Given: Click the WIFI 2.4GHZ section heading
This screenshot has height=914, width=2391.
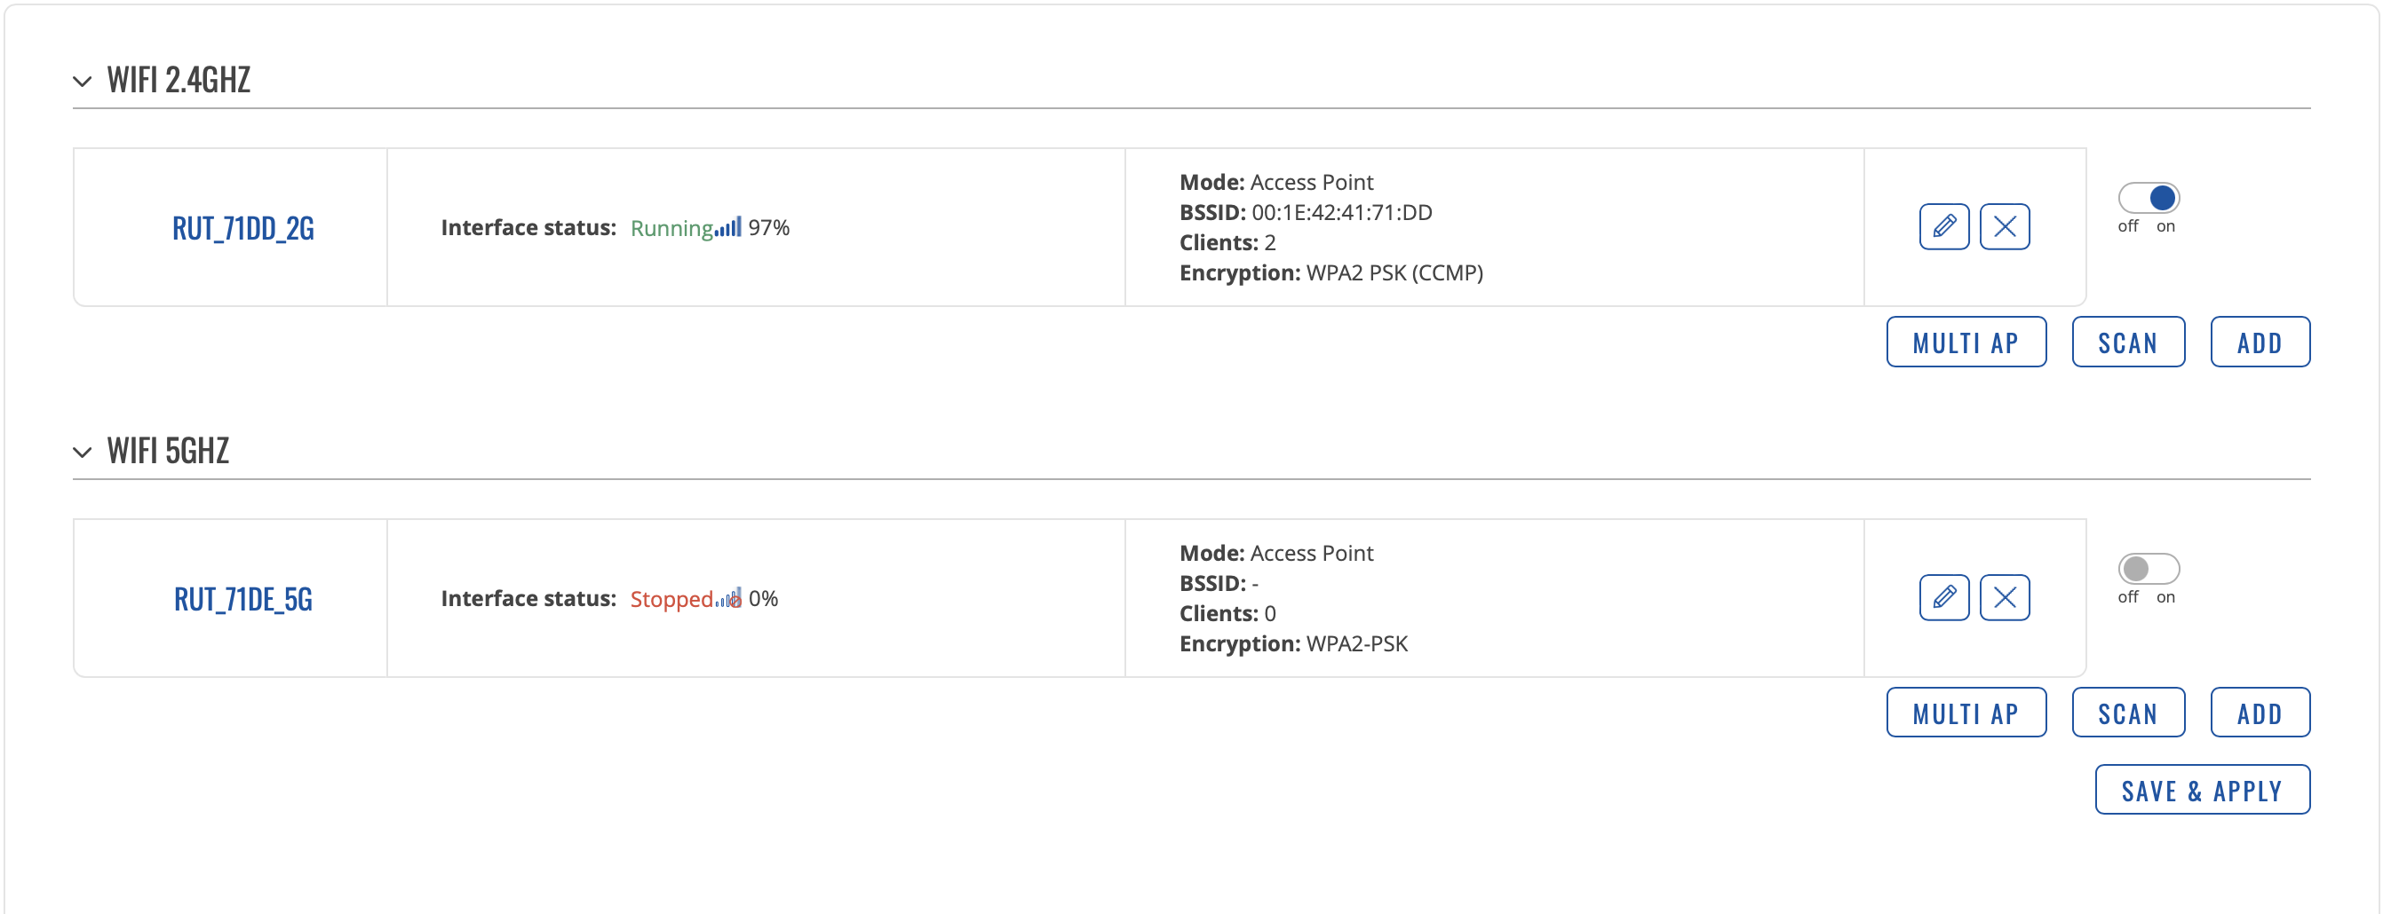Looking at the screenshot, I should [179, 80].
